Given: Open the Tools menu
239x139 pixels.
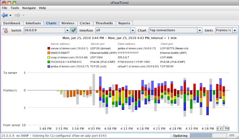Looking at the screenshot, I should coord(15,8).
